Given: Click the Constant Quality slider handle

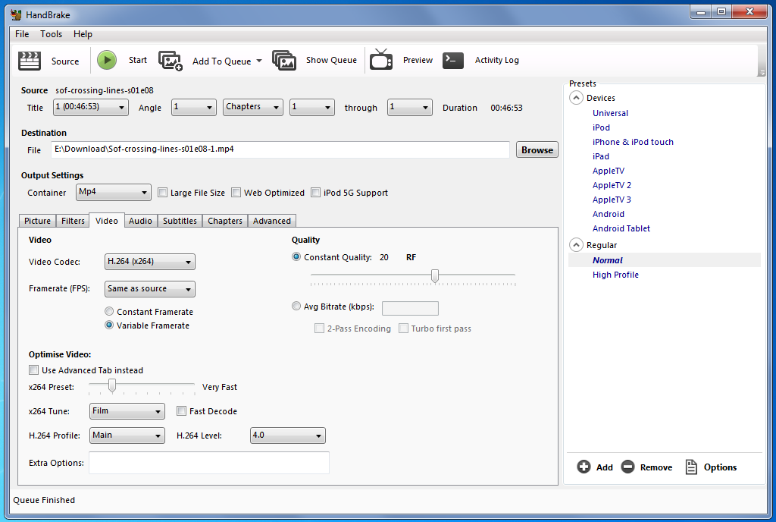Looking at the screenshot, I should 434,276.
